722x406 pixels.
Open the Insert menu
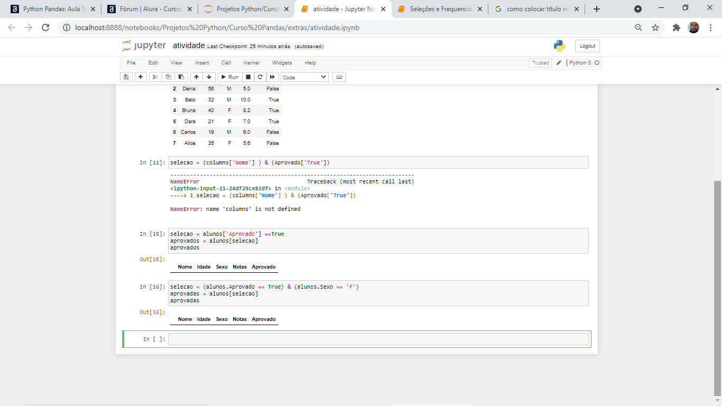[x=202, y=63]
